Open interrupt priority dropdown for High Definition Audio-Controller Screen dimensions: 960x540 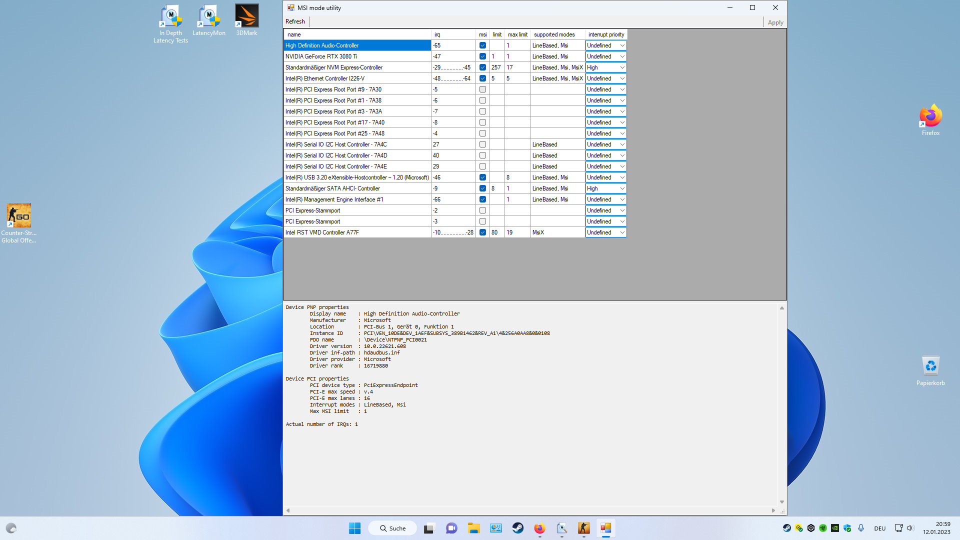click(x=622, y=45)
